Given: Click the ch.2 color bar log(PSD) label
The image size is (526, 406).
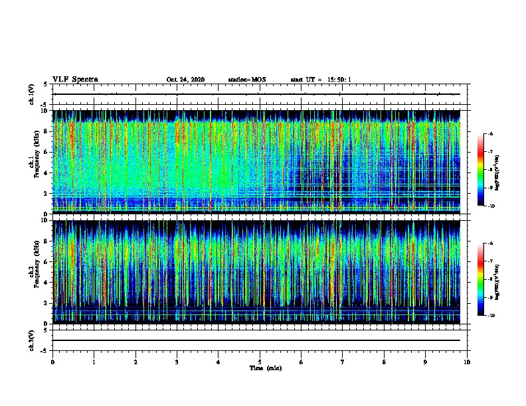Looking at the screenshot, I should pyautogui.click(x=497, y=282).
